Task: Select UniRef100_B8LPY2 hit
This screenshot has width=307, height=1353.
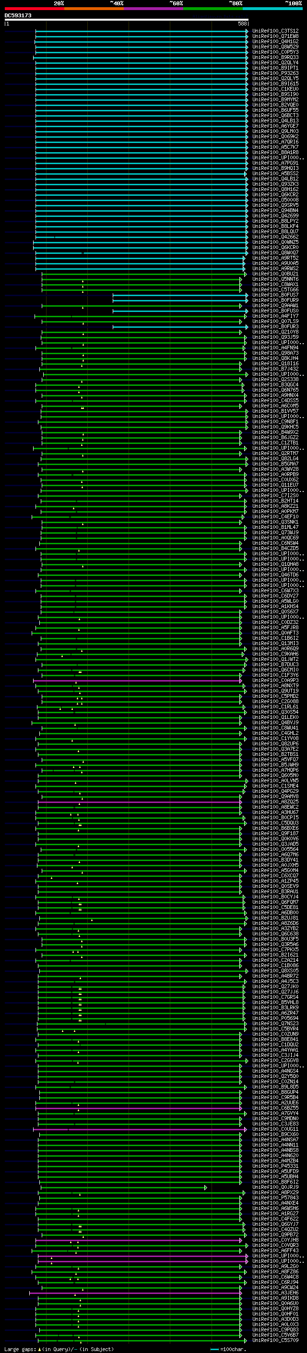Action: [275, 221]
